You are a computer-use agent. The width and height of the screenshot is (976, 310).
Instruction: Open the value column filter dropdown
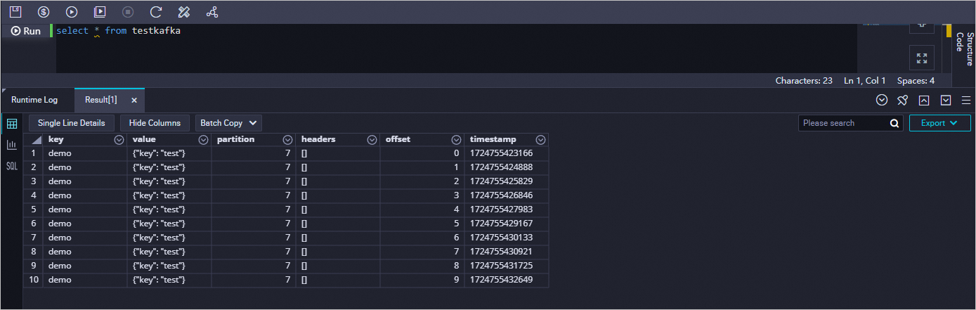point(203,139)
